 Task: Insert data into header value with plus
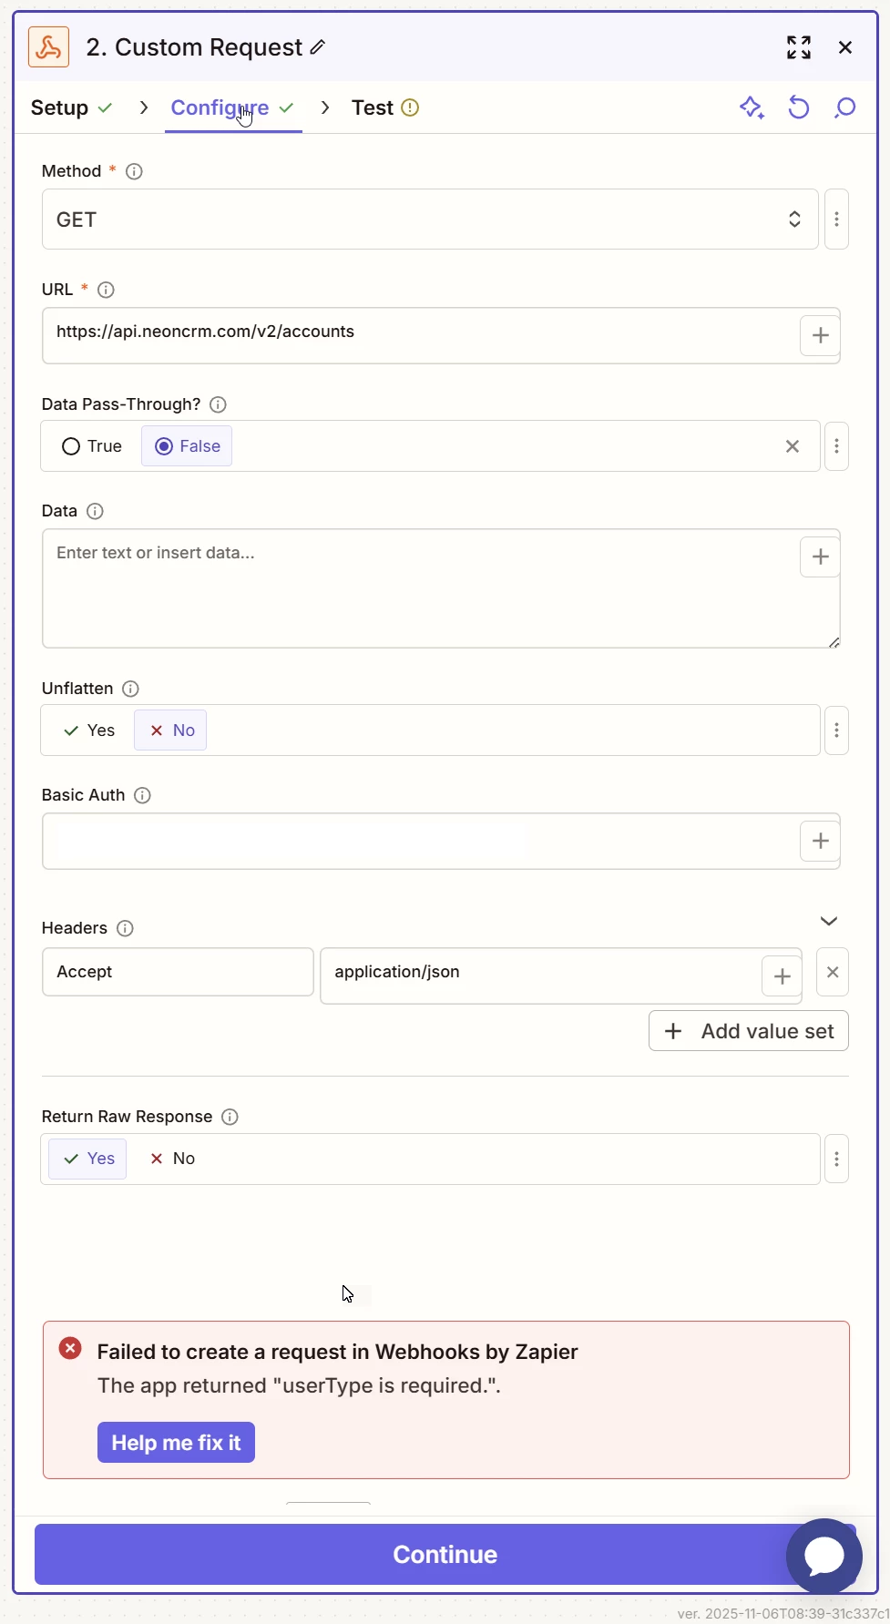782,976
